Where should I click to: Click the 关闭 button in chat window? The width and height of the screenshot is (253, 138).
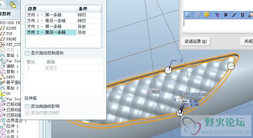pos(247,41)
